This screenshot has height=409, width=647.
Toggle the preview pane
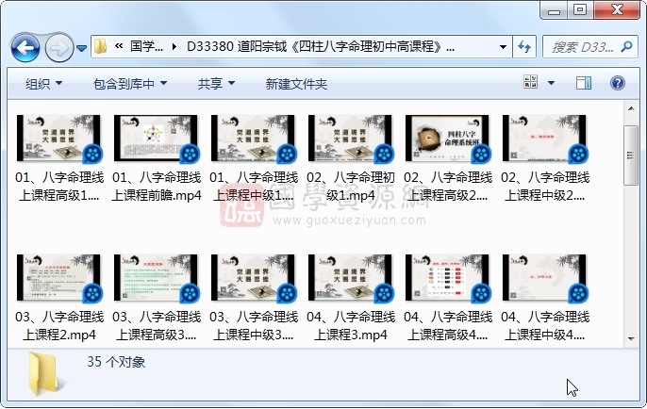tap(584, 83)
